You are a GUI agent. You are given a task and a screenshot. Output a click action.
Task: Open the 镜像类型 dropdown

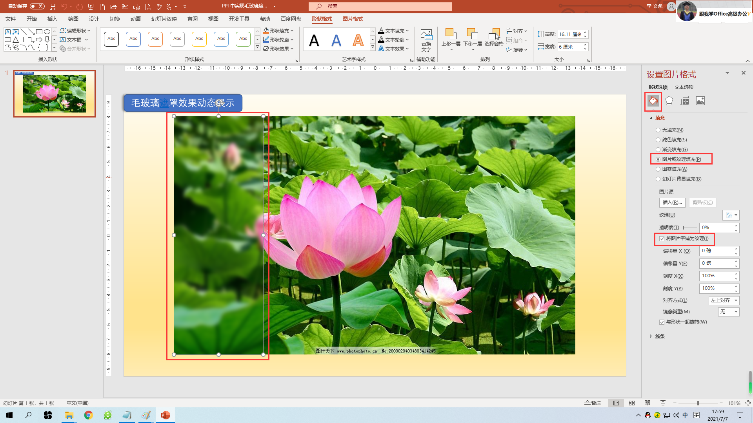pos(729,312)
